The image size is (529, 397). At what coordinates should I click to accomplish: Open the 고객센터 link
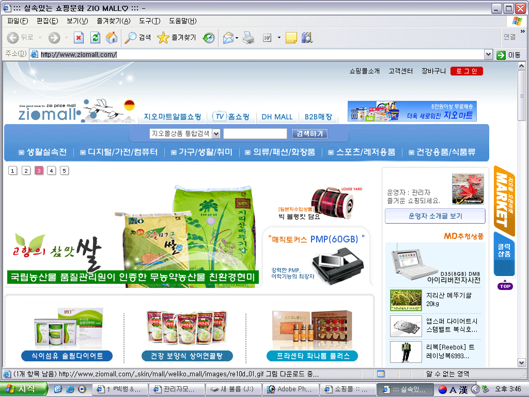400,71
